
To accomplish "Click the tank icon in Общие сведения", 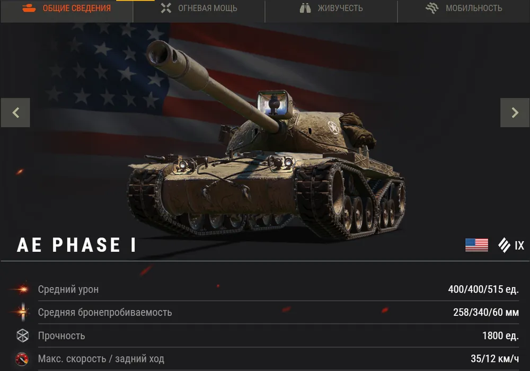I will pyautogui.click(x=29, y=8).
